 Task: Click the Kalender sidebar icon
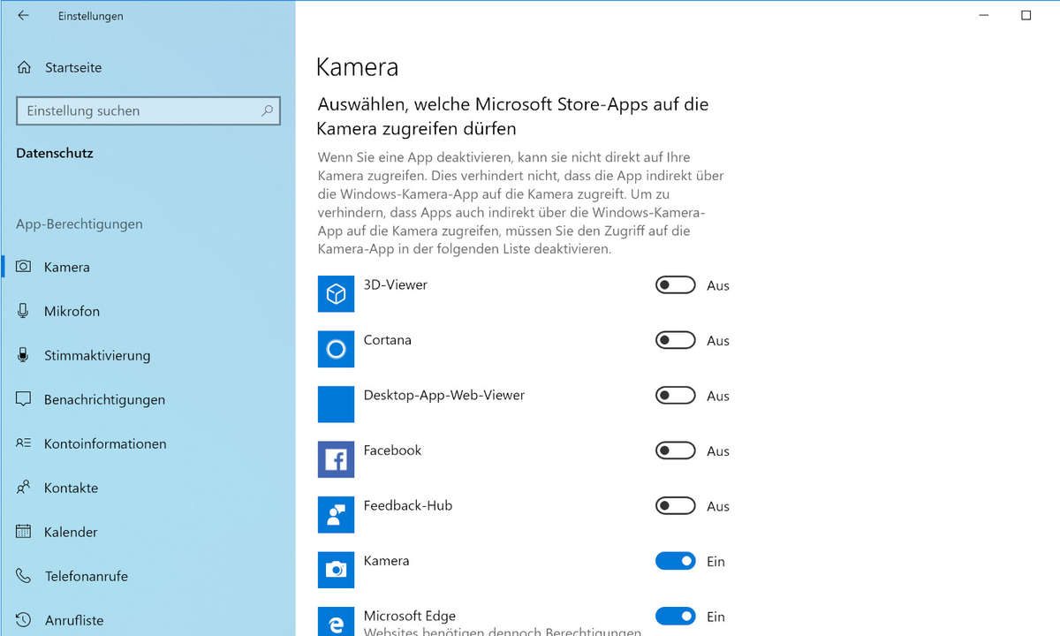point(24,532)
